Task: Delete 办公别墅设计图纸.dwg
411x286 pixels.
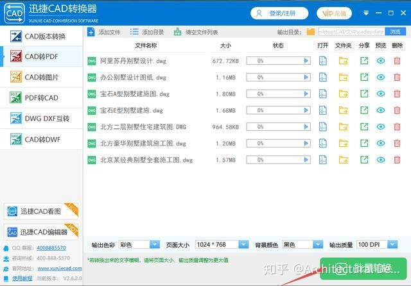Action: click(x=397, y=78)
